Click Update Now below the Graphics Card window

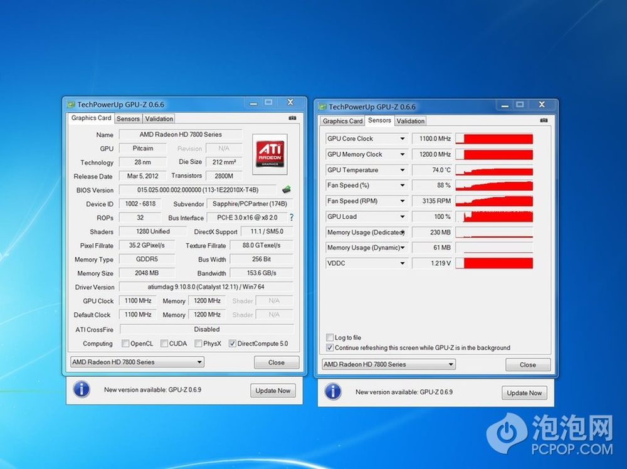[x=273, y=391]
